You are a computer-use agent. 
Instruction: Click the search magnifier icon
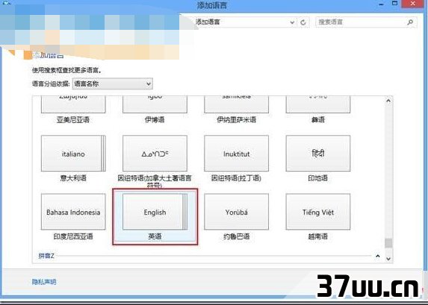point(410,22)
